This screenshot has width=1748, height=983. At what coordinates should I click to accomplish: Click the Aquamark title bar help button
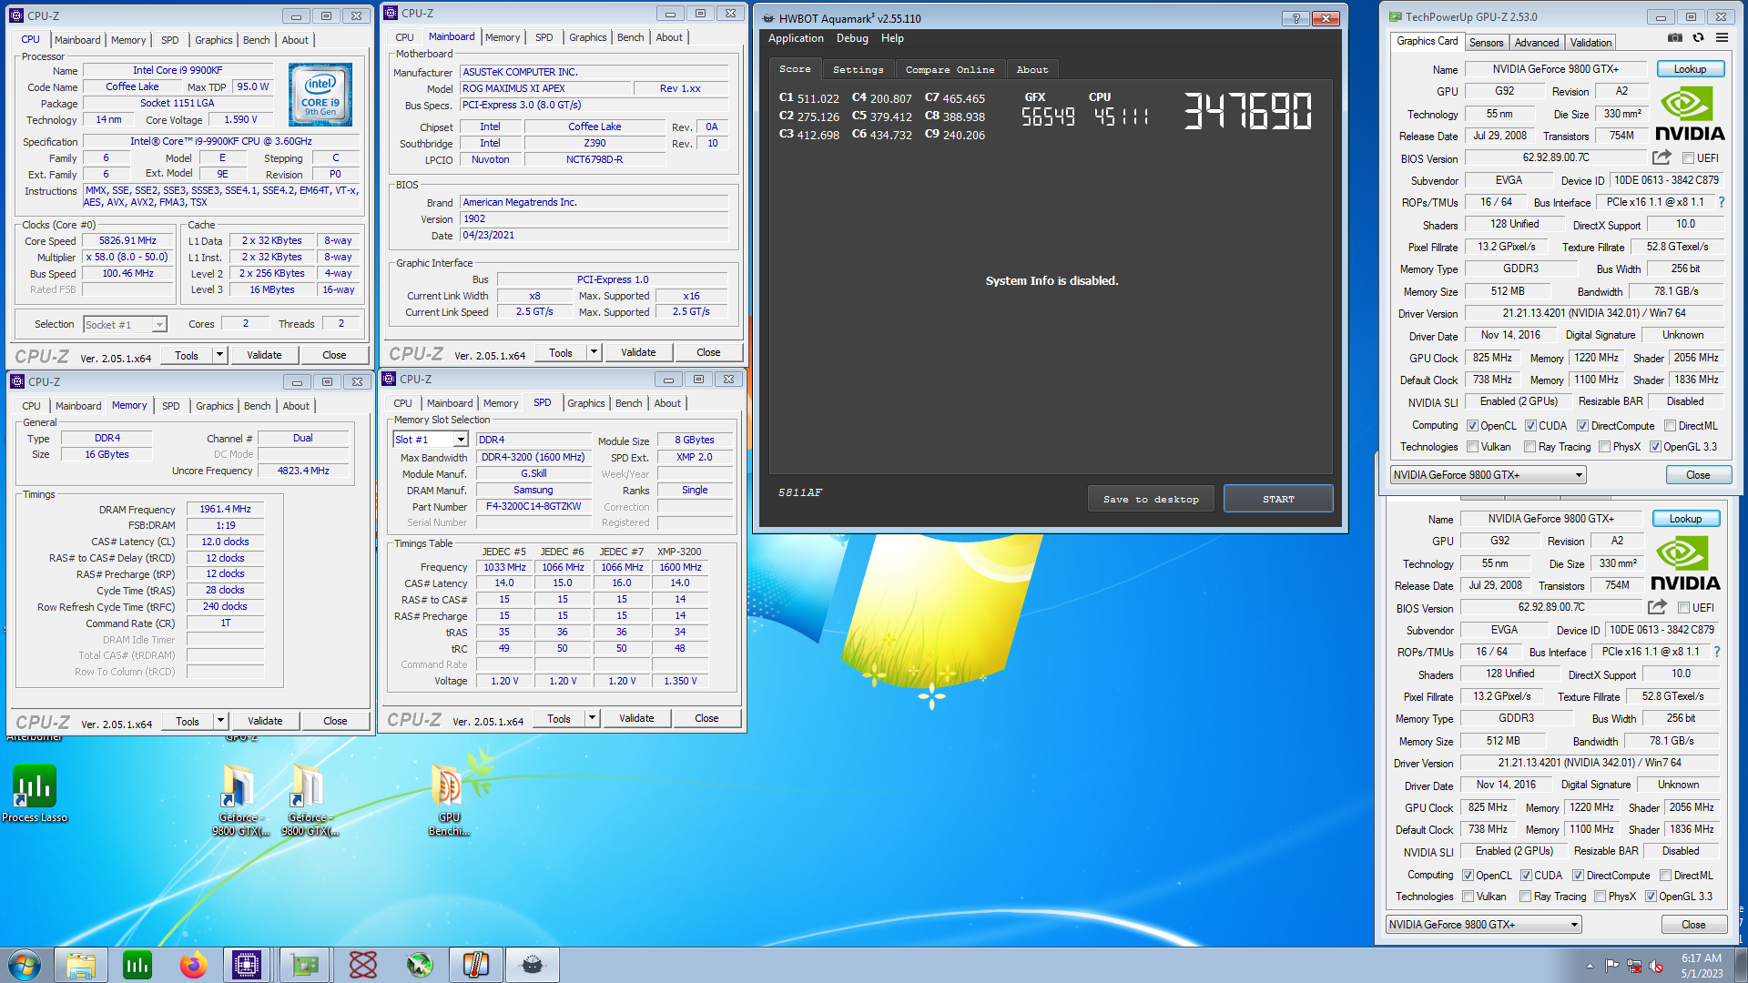click(x=1296, y=18)
